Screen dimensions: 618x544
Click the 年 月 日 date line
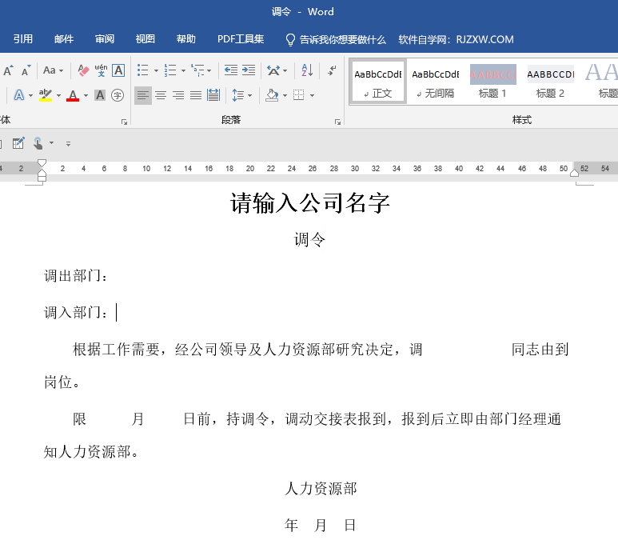coord(321,525)
